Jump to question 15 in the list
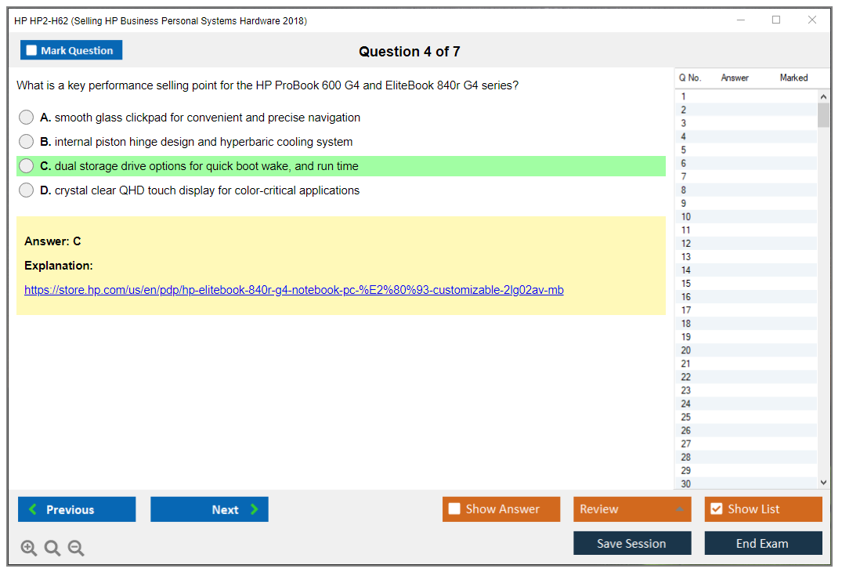The image size is (842, 576). [x=686, y=284]
